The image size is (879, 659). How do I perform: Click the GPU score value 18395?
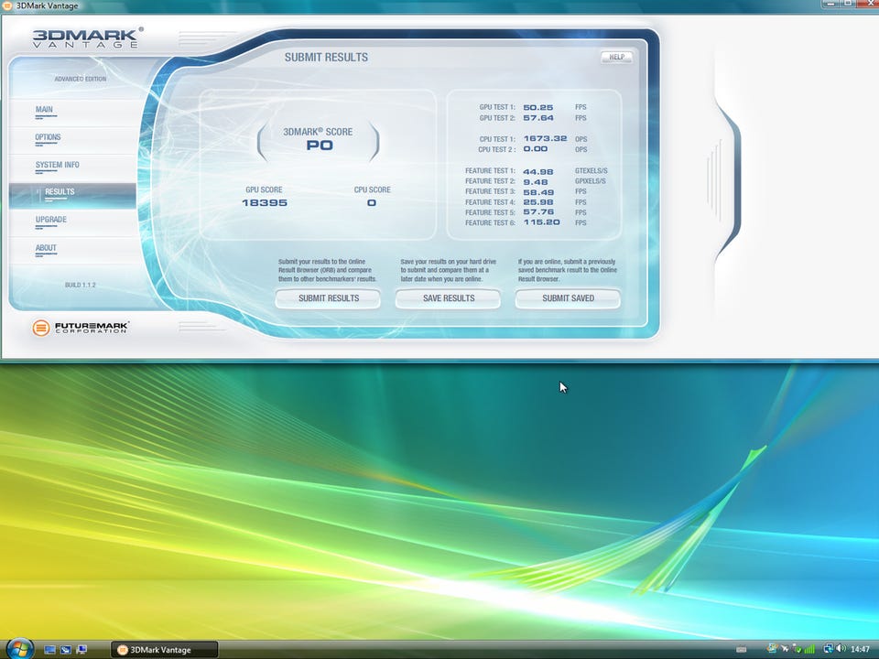pyautogui.click(x=265, y=202)
